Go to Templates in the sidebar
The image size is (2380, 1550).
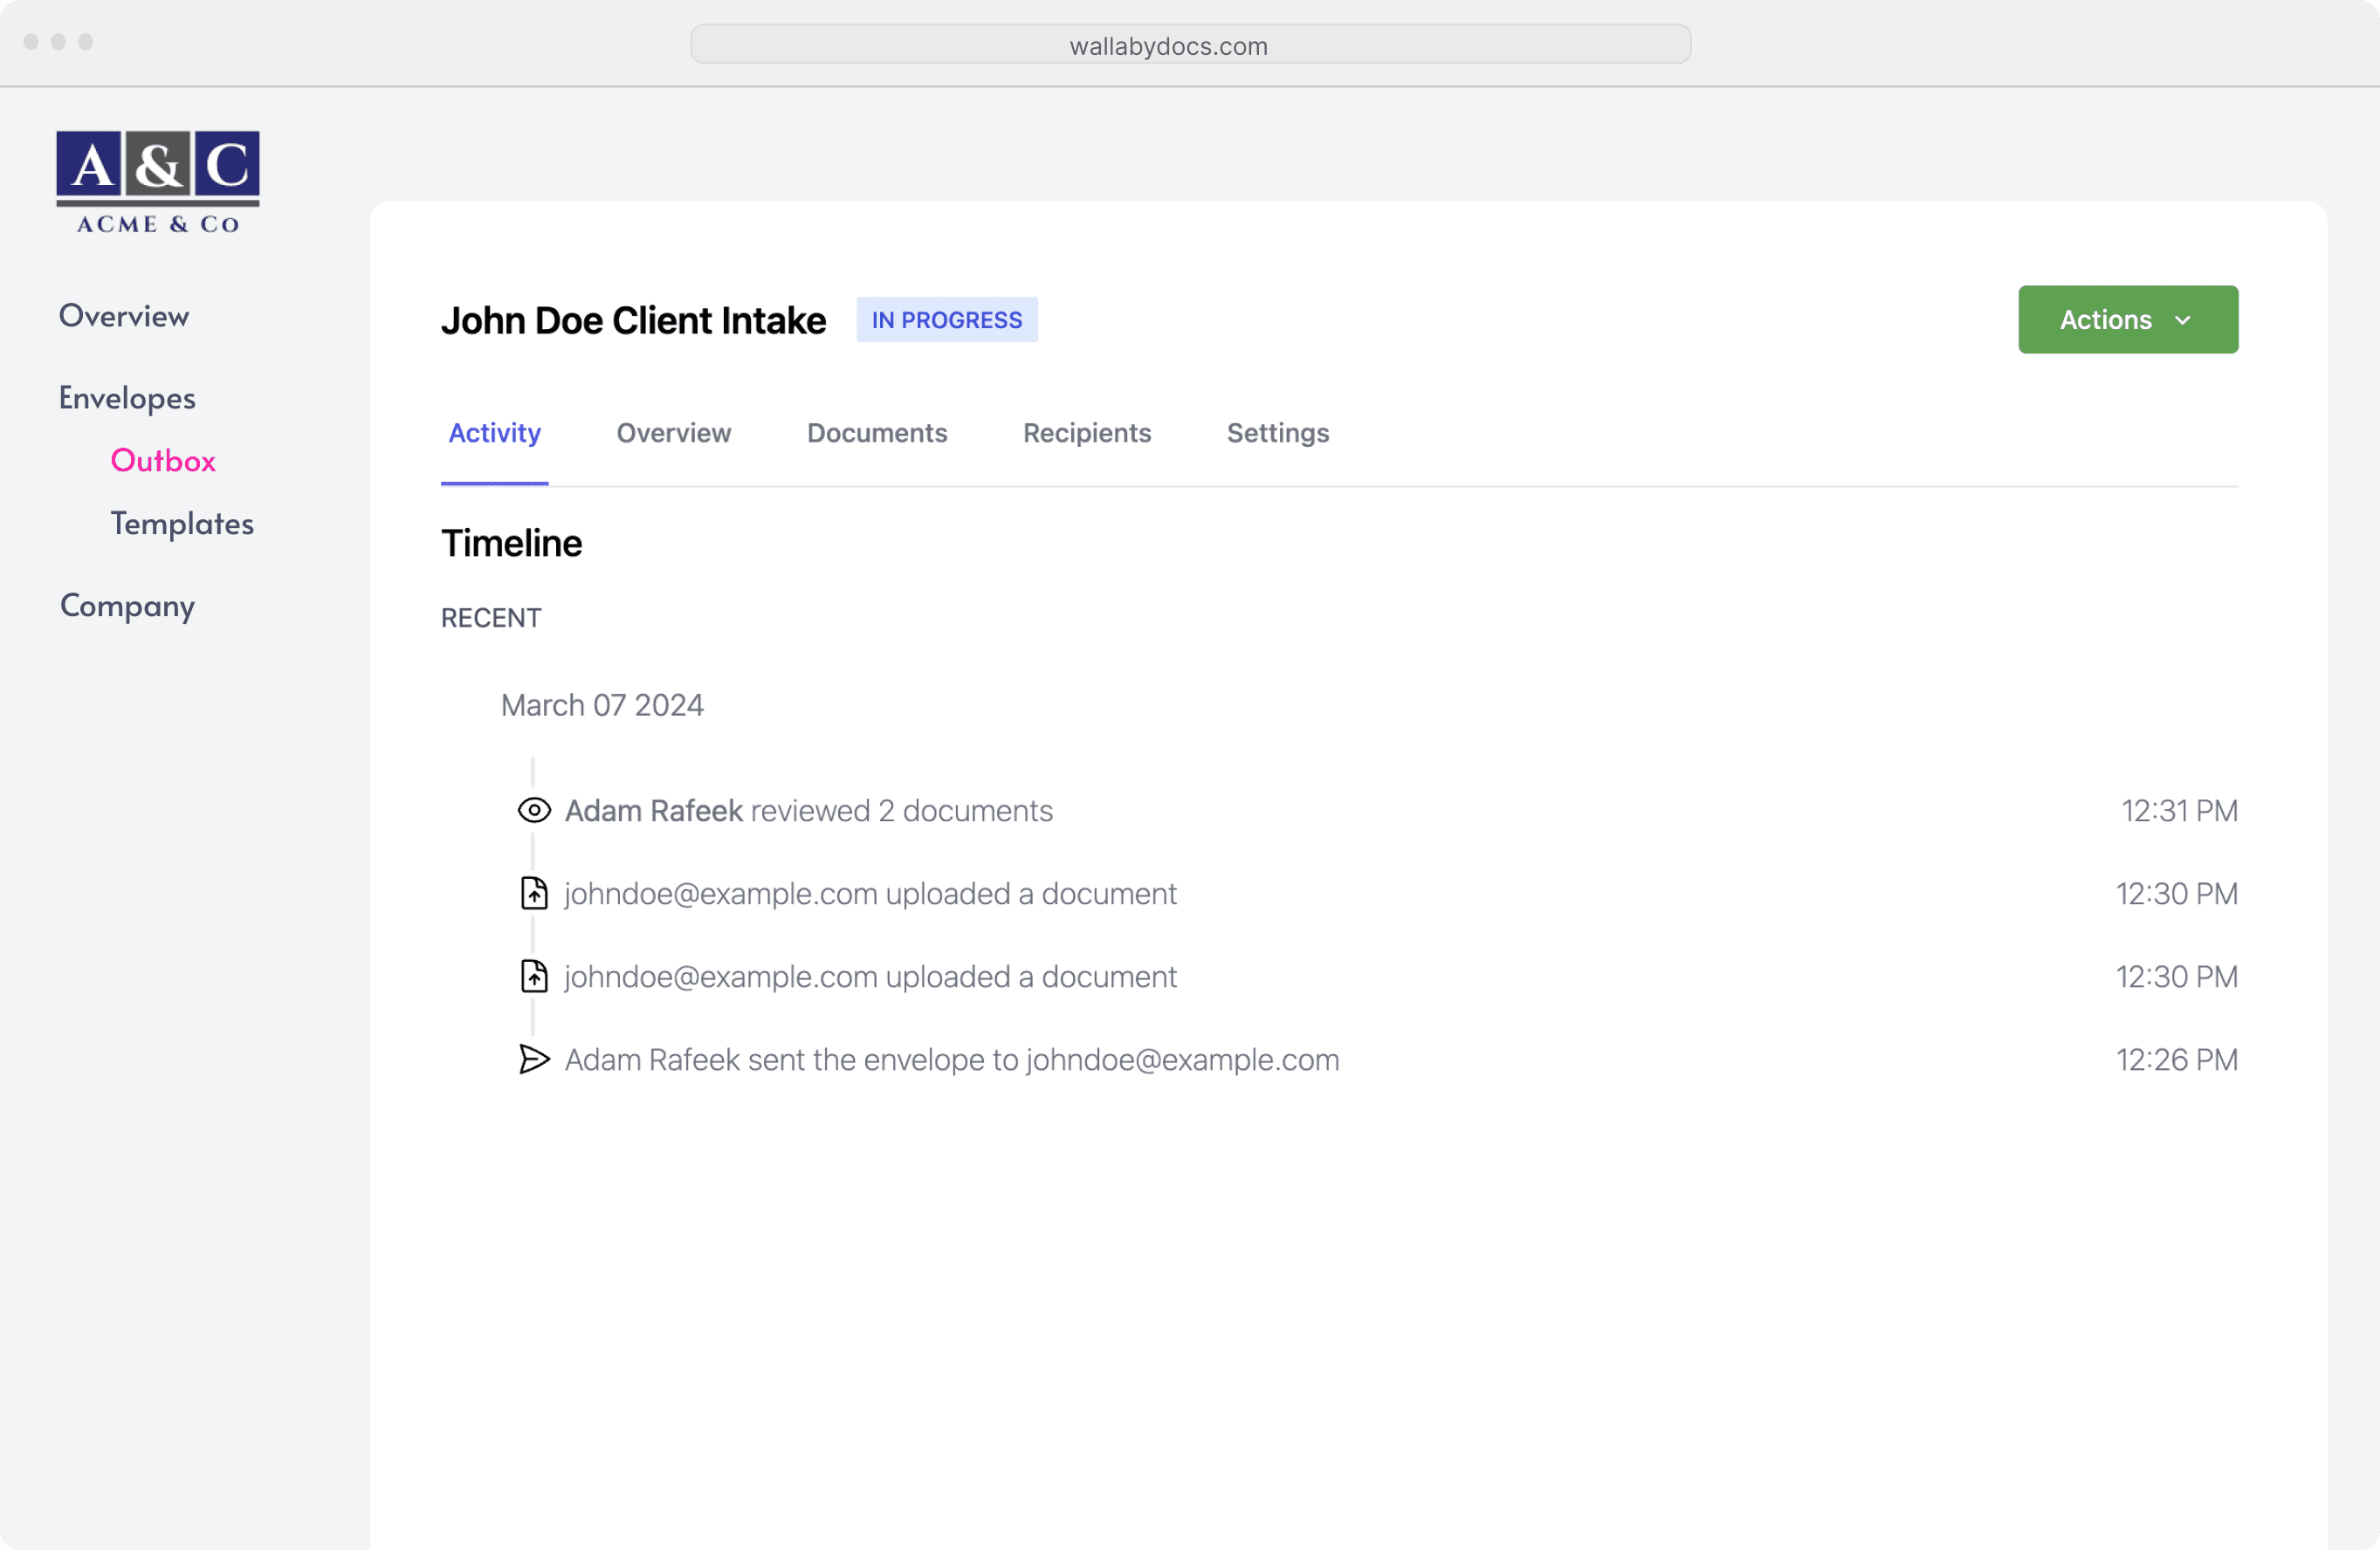click(182, 524)
